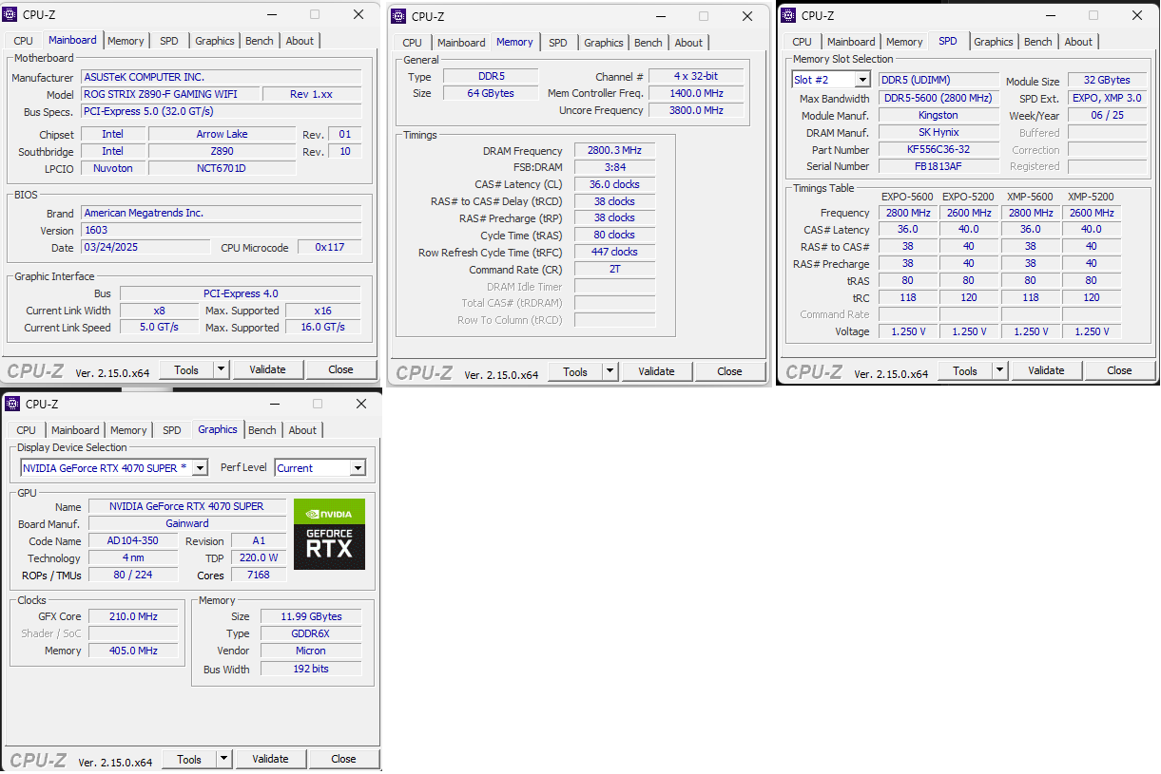1161x774 pixels.
Task: Click the NVIDIA GeForce RTX logo image
Action: pyautogui.click(x=329, y=534)
